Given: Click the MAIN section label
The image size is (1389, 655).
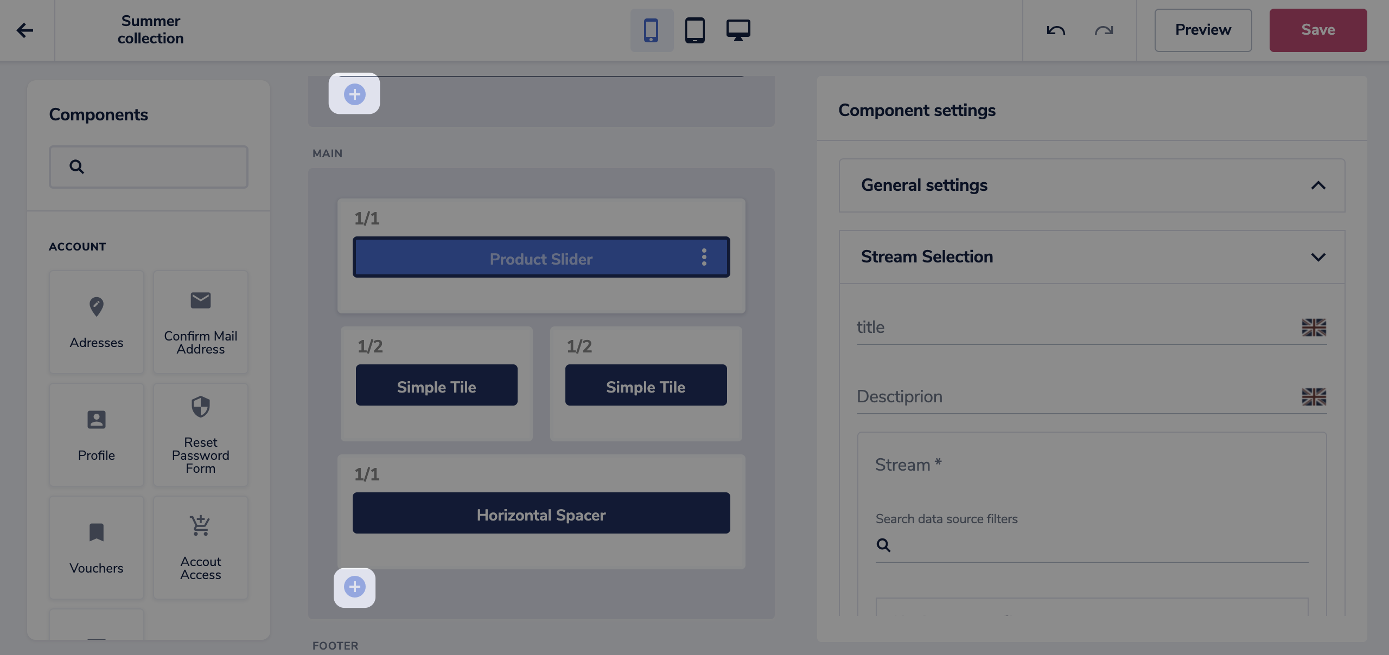Looking at the screenshot, I should (327, 153).
